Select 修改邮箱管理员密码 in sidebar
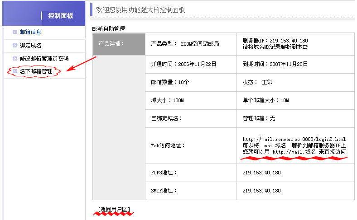This screenshot has height=220, width=357. [44, 59]
